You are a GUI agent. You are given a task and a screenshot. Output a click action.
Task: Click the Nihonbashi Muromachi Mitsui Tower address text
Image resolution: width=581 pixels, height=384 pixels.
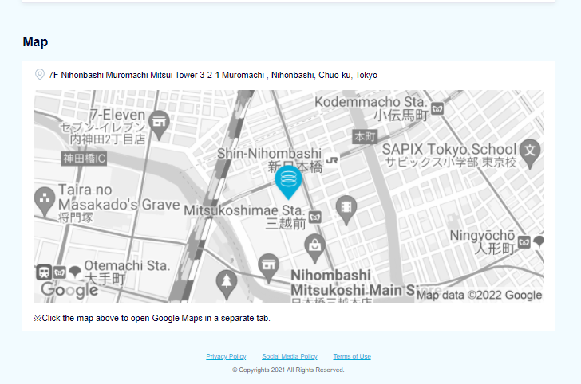212,75
